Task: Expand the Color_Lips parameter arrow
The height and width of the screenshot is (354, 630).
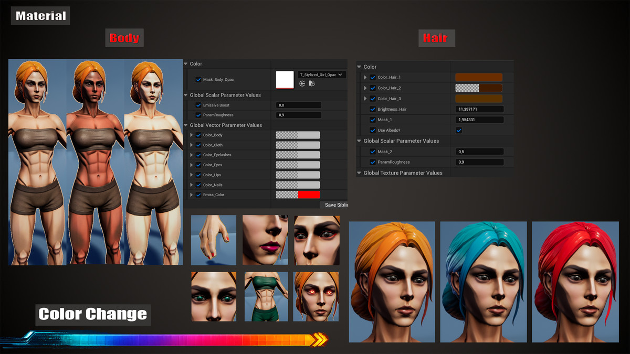Action: 192,175
